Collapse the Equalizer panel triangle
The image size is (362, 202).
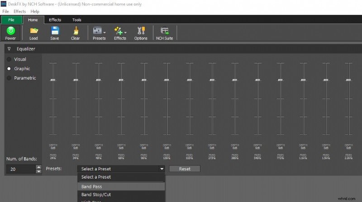pos(9,49)
